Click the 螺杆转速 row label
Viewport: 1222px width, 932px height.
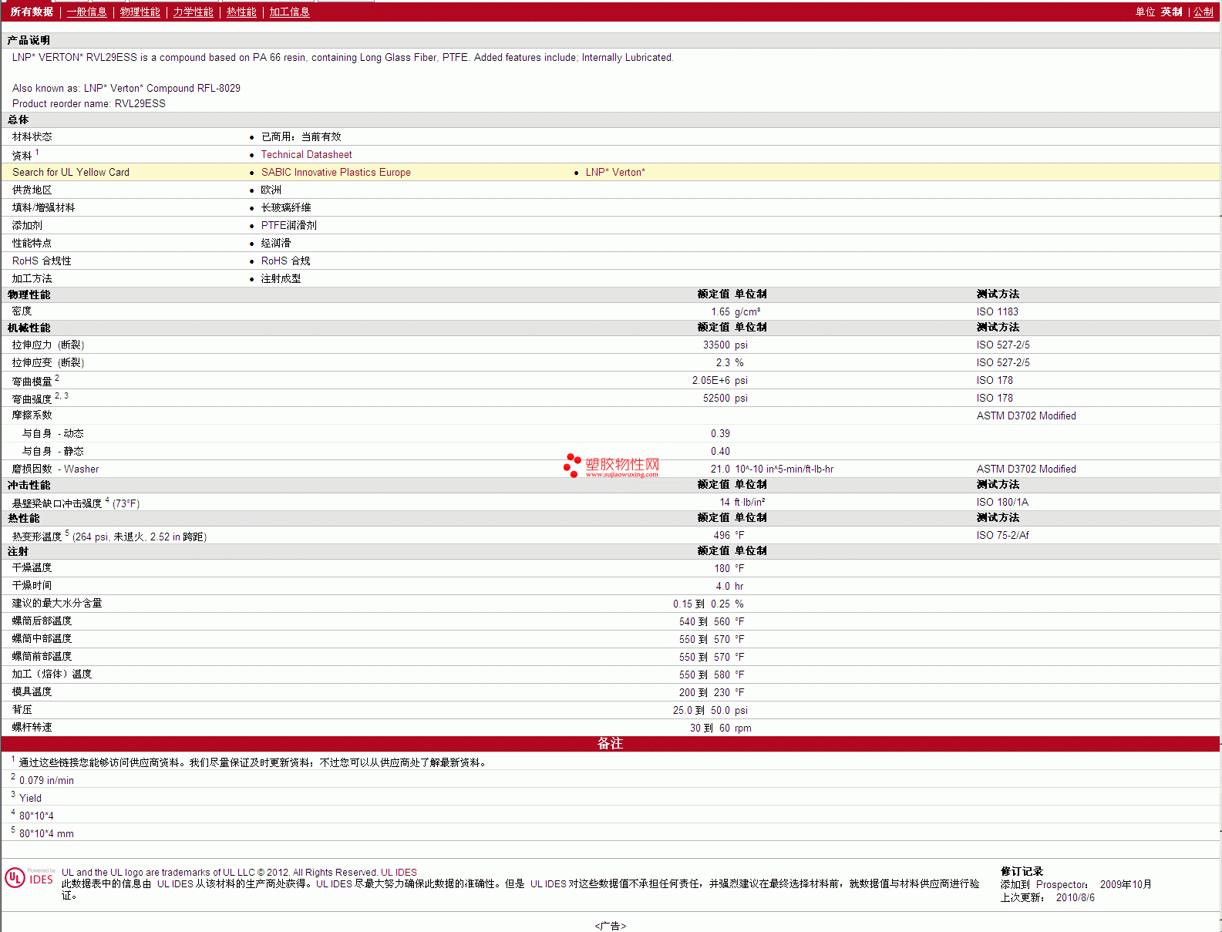[32, 728]
